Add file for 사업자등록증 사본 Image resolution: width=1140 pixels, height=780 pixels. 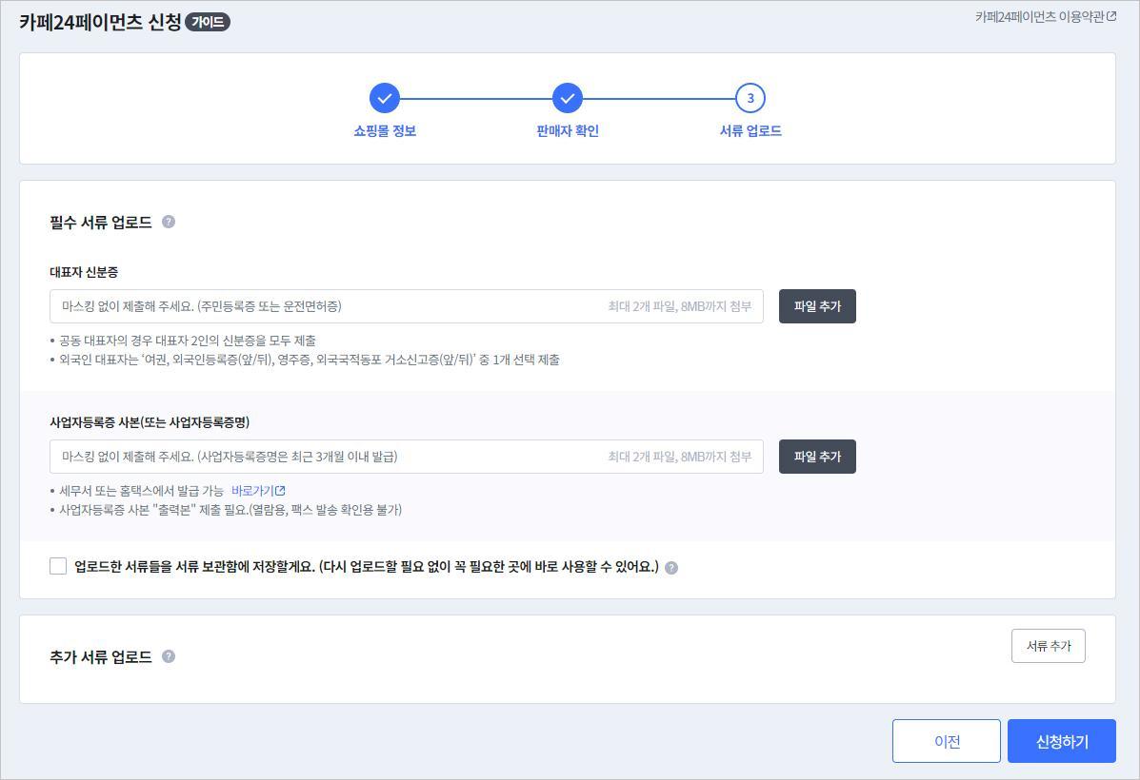(x=817, y=457)
